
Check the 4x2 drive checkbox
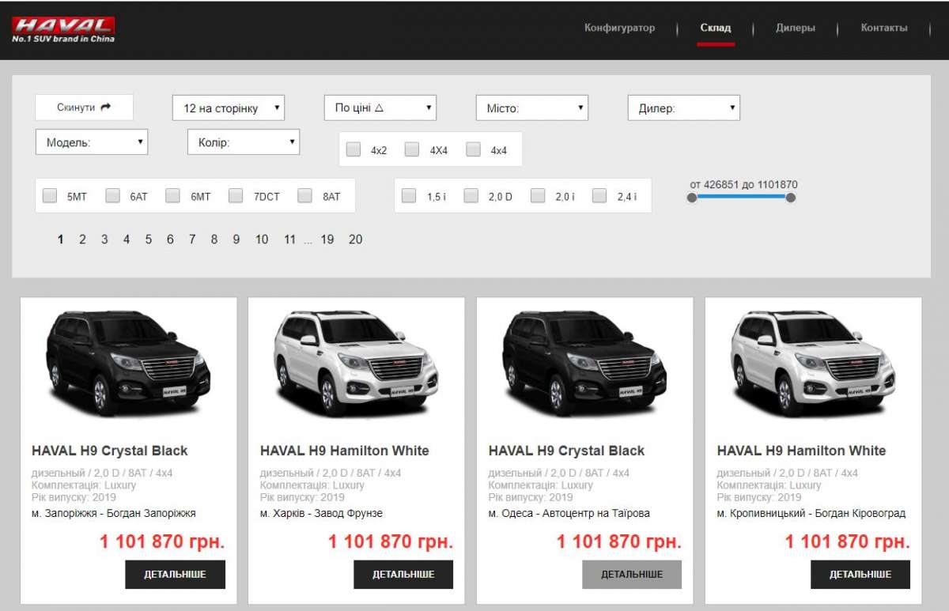[x=354, y=149]
